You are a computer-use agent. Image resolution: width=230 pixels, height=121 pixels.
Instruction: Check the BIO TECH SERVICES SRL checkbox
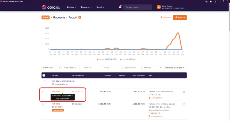(45, 82)
